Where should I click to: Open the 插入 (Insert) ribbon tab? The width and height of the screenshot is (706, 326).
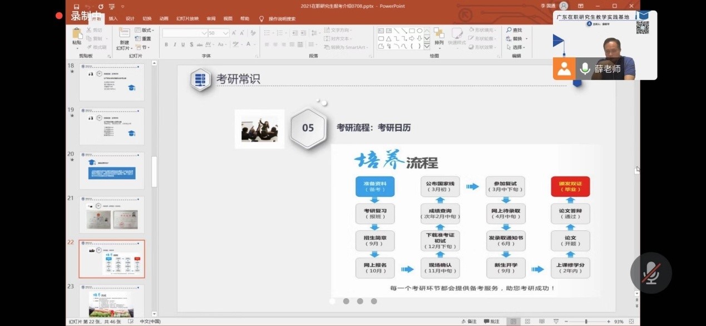click(113, 18)
